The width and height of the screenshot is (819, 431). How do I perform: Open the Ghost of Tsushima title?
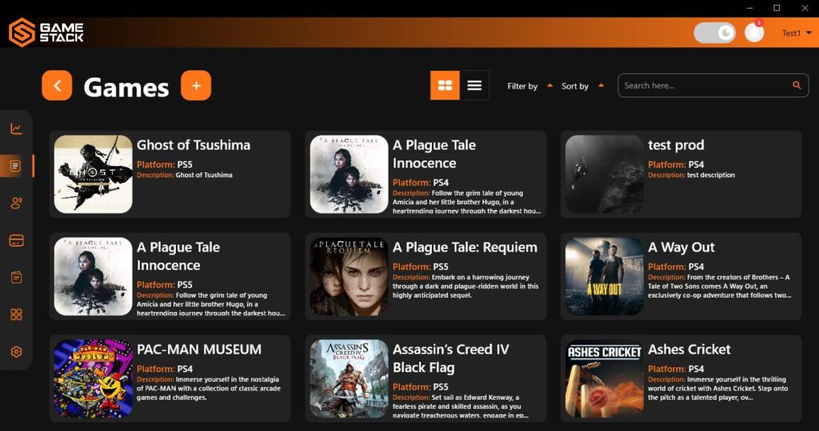[194, 145]
